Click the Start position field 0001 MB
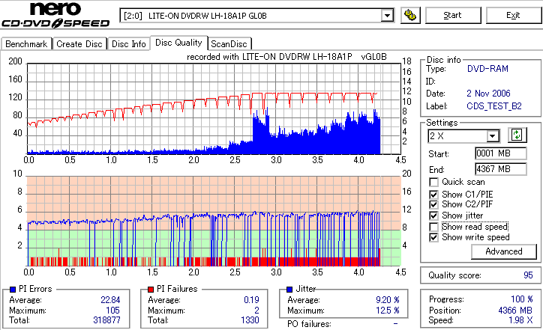This screenshot has height=330, width=543. (501, 153)
